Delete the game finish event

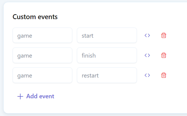[x=164, y=55]
